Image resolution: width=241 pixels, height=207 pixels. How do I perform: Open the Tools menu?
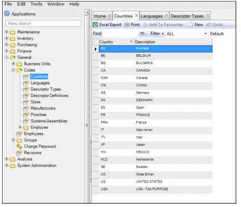[37, 4]
